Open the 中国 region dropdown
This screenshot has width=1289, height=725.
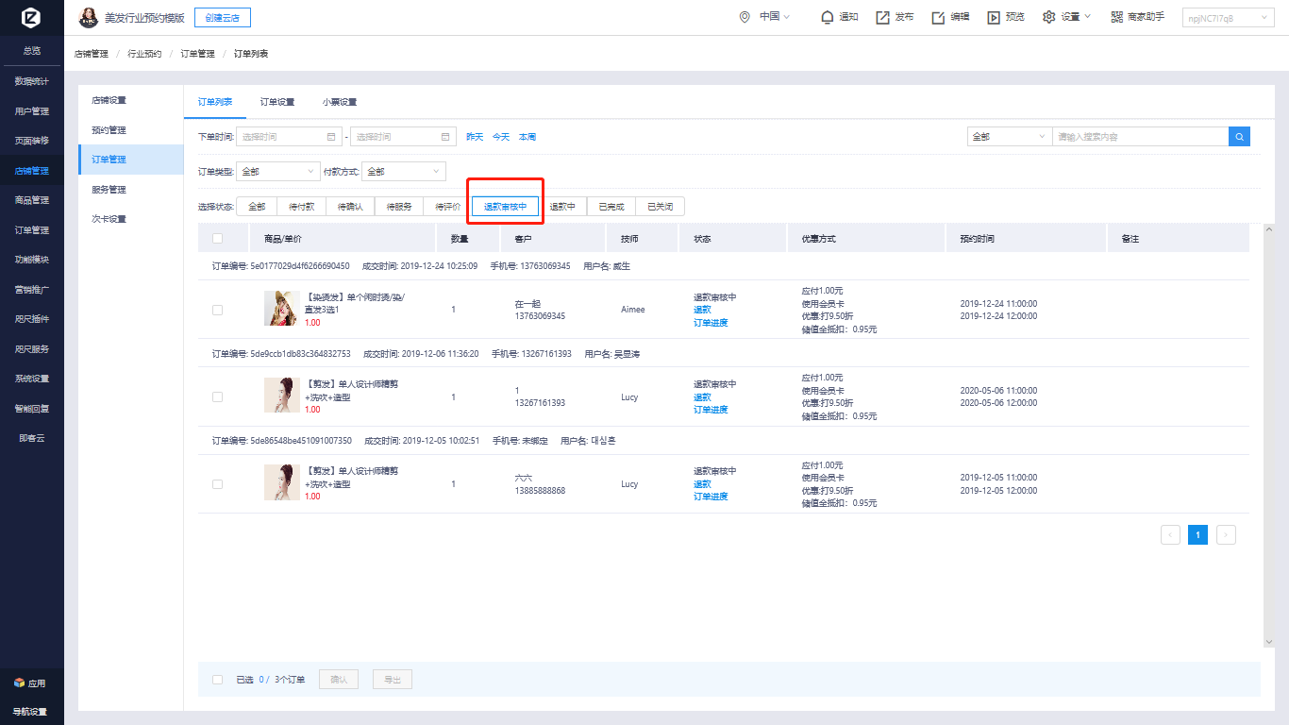coord(775,17)
